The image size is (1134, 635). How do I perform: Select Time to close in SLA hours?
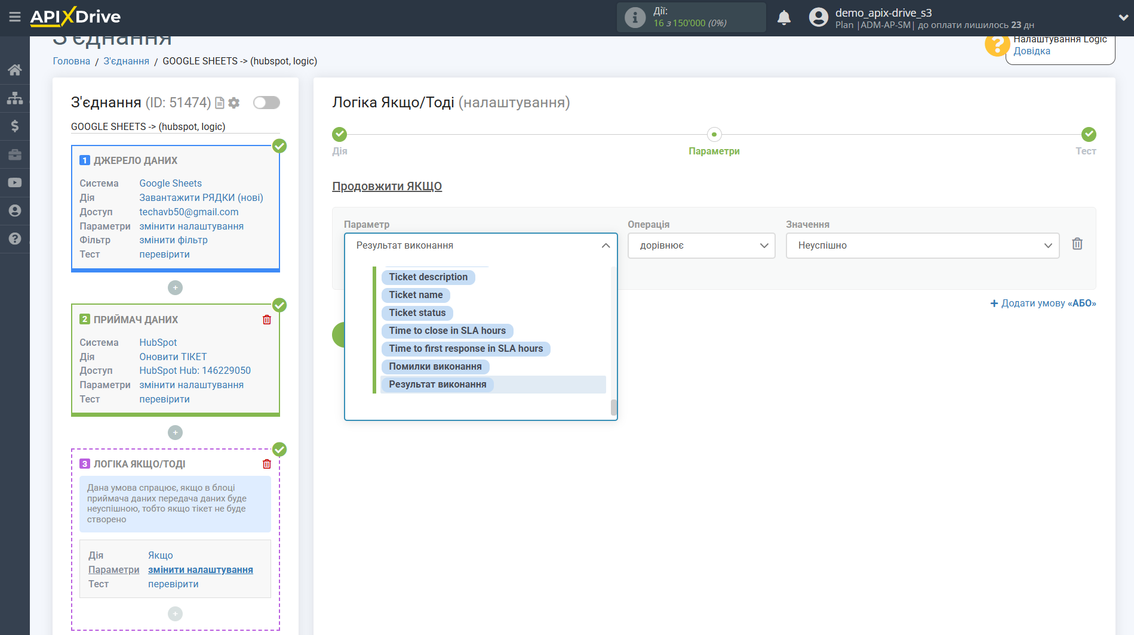[447, 331]
